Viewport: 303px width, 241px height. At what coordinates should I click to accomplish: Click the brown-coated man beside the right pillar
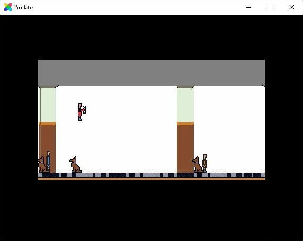[204, 163]
